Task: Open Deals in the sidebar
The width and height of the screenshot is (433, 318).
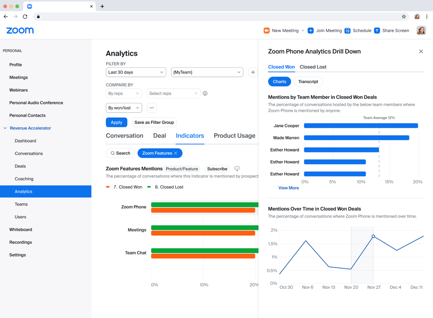Action: [20, 166]
